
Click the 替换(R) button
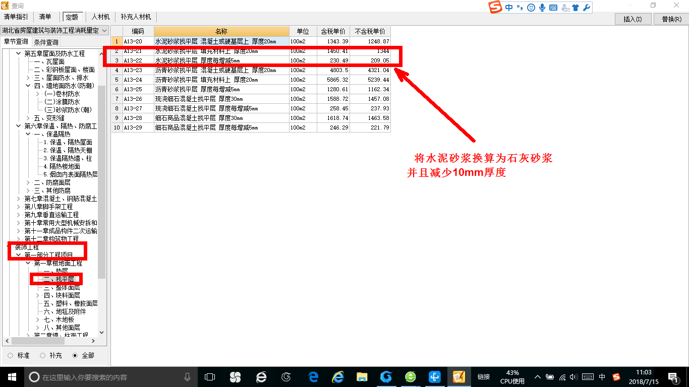671,19
